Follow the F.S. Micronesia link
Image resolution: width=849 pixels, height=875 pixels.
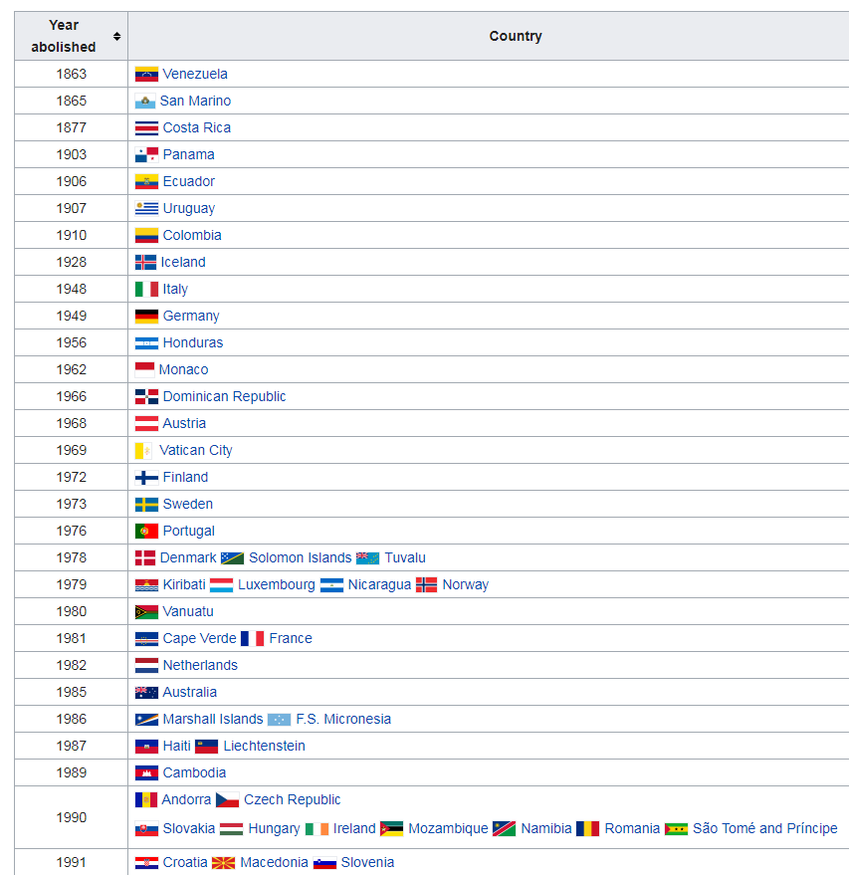point(343,720)
